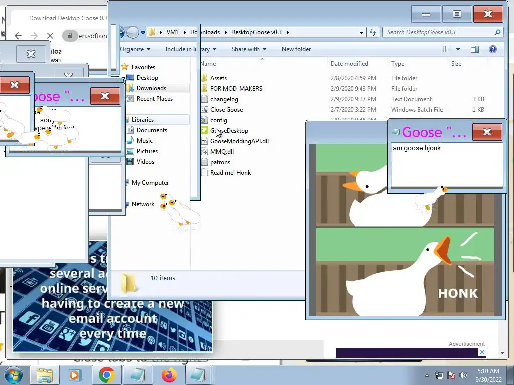
Task: Open the change view options dropdown arrow
Action: pyautogui.click(x=458, y=49)
